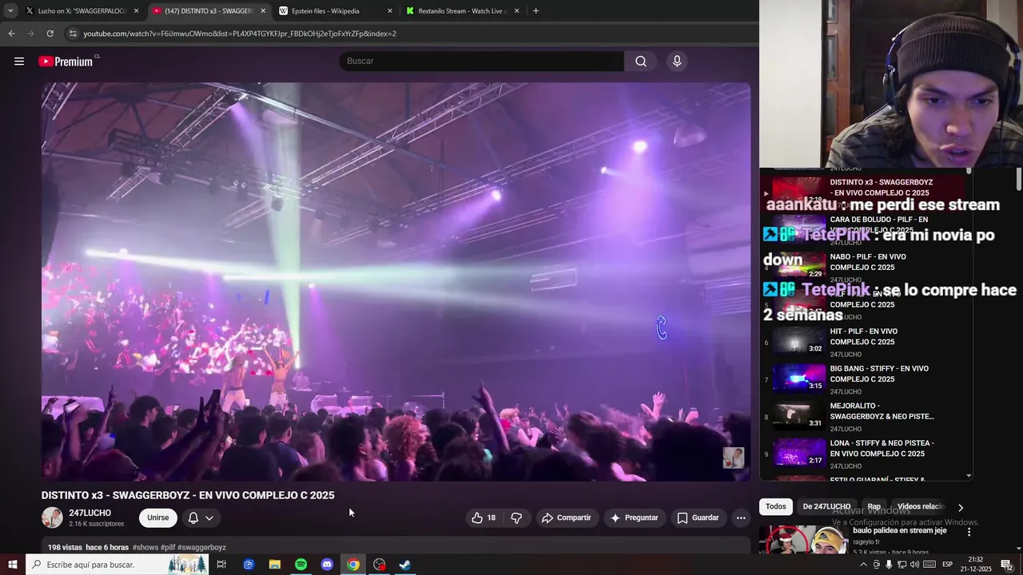Play LONA - STIFFY & NEO PISTEA item
The height and width of the screenshot is (575, 1023).
867,454
